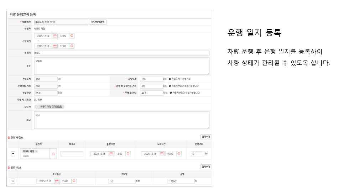The image size is (349, 195).
Task: Open calendar for usage start date
Action: pyautogui.click(x=55, y=36)
